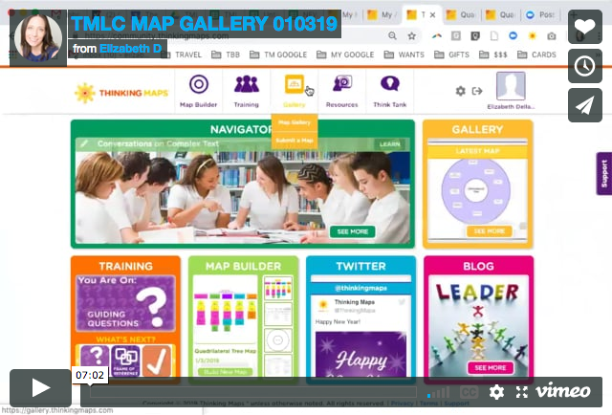Open the Vimeo logo link

click(563, 391)
